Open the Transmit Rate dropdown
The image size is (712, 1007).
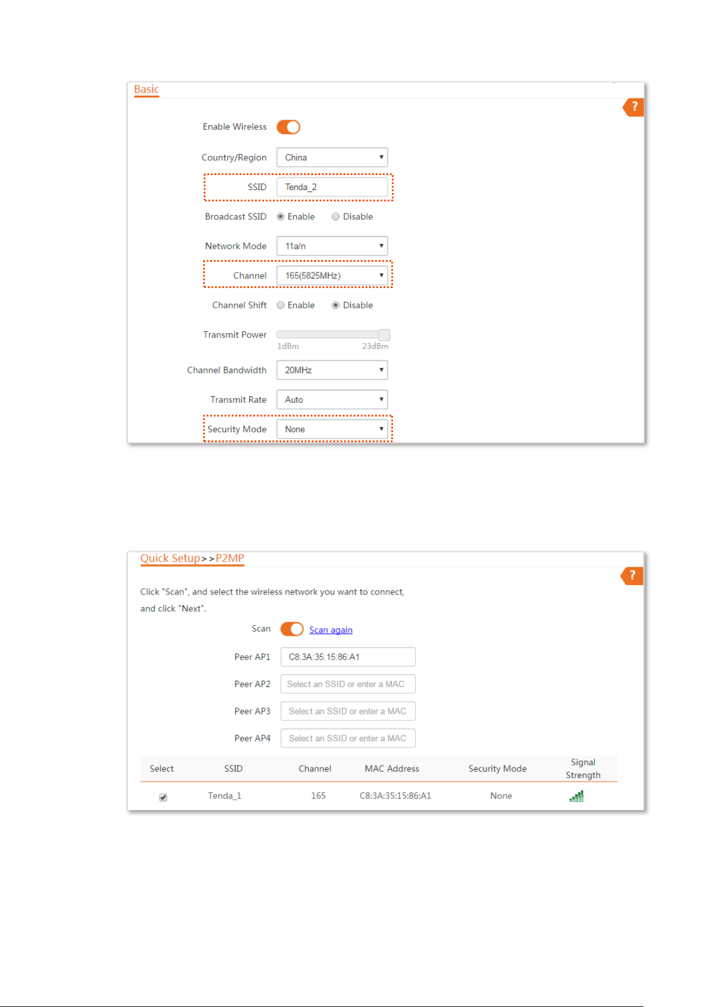tap(332, 400)
